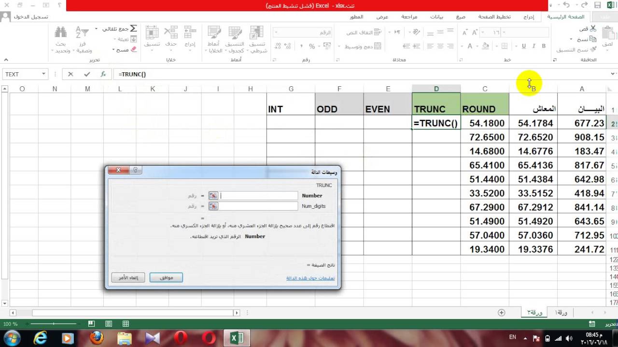Click the AutoSum sigma icon
This screenshot has height=347, width=618.
(134, 29)
